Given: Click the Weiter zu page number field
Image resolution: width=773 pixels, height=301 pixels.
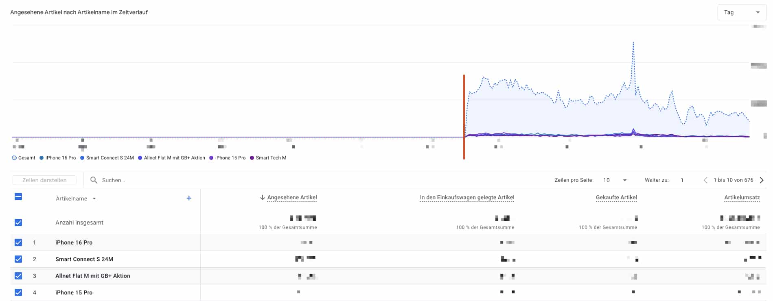Looking at the screenshot, I should [x=682, y=180].
